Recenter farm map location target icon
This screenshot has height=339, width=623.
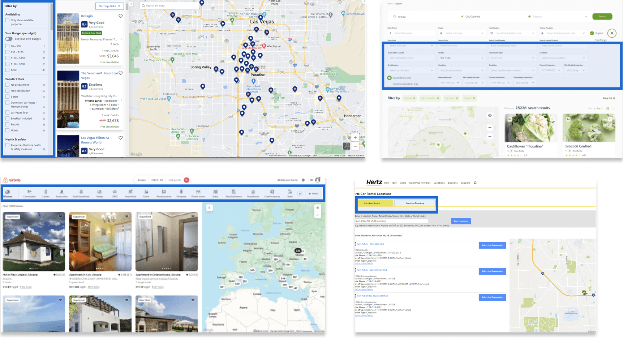pyautogui.click(x=490, y=116)
